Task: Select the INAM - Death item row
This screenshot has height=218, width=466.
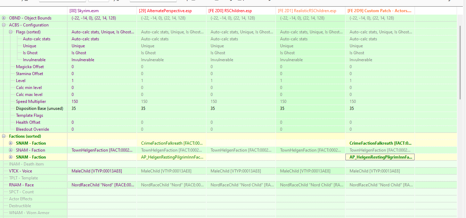Action: tap(26, 164)
